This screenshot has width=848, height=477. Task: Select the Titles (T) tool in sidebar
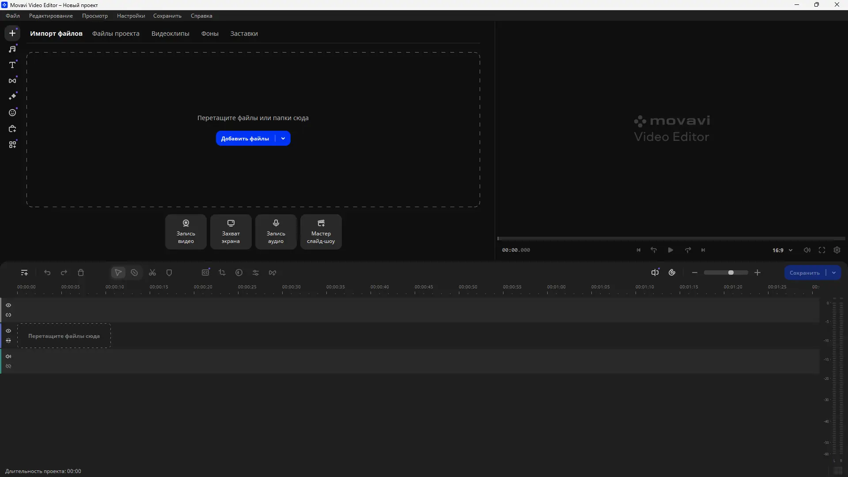pyautogui.click(x=12, y=64)
